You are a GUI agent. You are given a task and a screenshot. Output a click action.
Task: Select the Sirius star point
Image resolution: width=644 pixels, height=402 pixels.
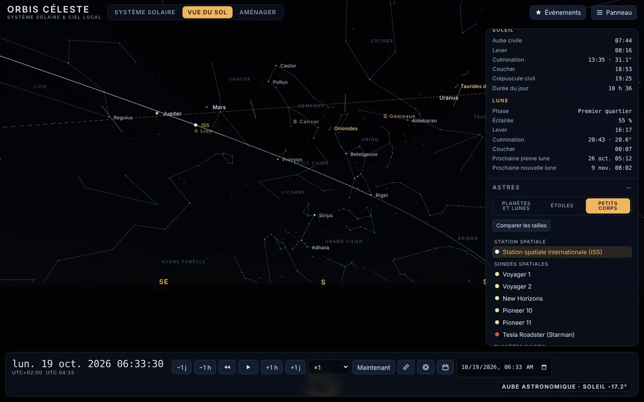pyautogui.click(x=314, y=215)
